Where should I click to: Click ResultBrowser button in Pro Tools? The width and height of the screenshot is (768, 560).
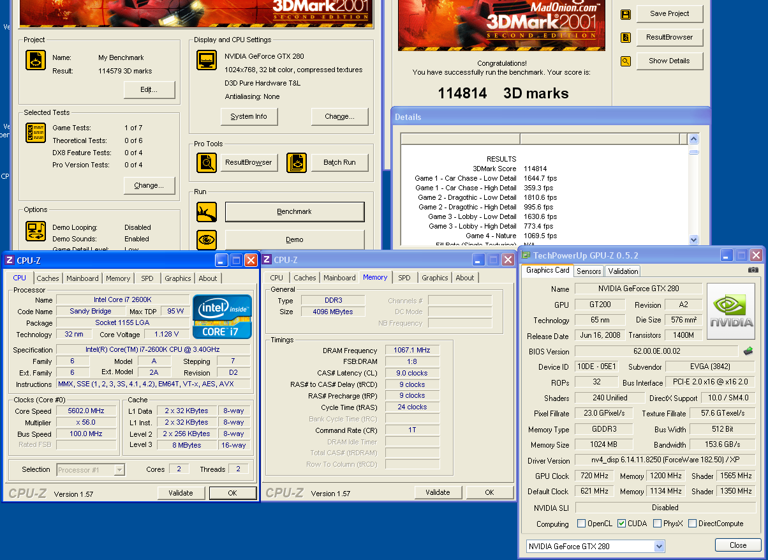click(249, 163)
